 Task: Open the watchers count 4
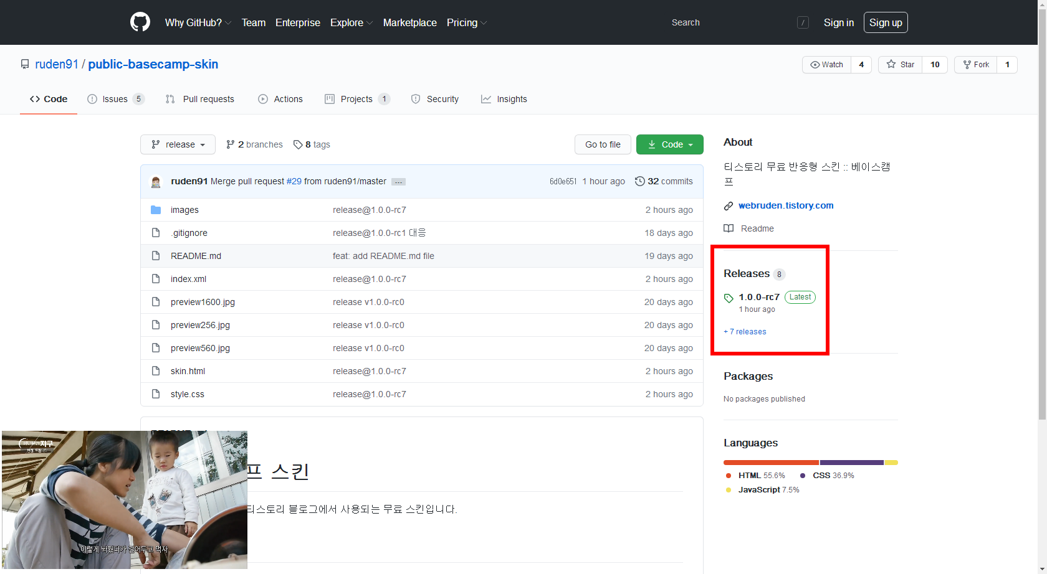861,65
